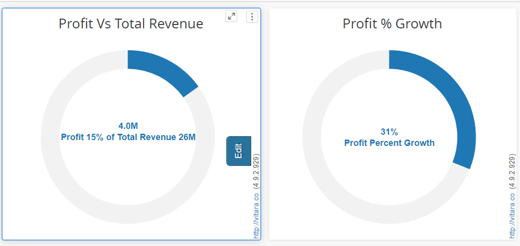Screen dimensions: 520x246
Task: Click empty center above the 4.0M value
Action: click(x=128, y=97)
